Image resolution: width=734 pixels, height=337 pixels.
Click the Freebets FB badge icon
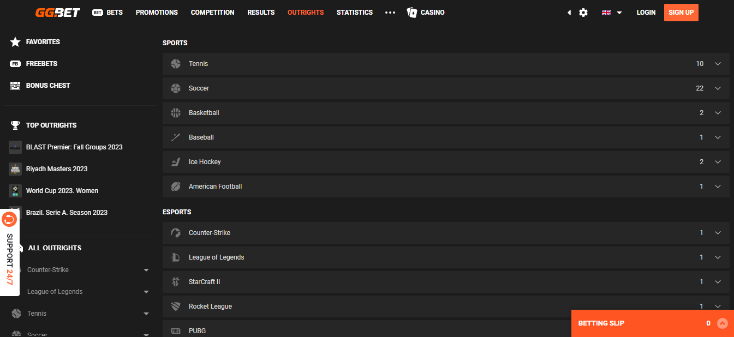pyautogui.click(x=15, y=64)
